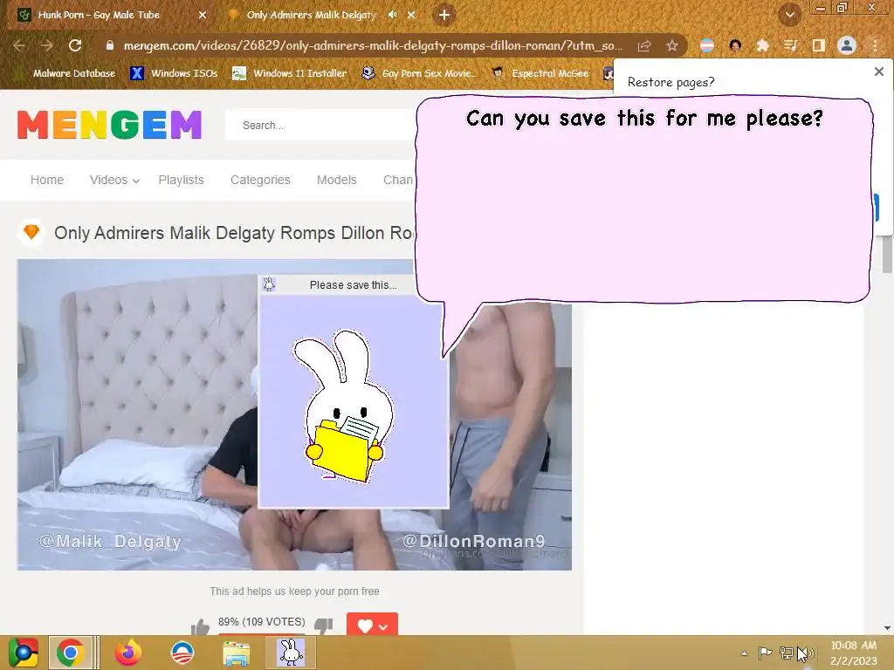Open the media controls icon in toolbar
The height and width of the screenshot is (670, 894).
790,45
